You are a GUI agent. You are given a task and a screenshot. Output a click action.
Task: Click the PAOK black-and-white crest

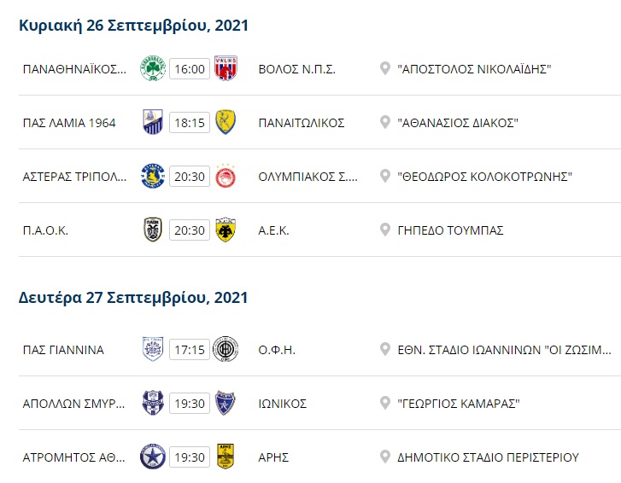click(x=153, y=230)
